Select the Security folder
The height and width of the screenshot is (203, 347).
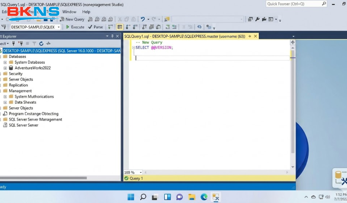pos(13,74)
